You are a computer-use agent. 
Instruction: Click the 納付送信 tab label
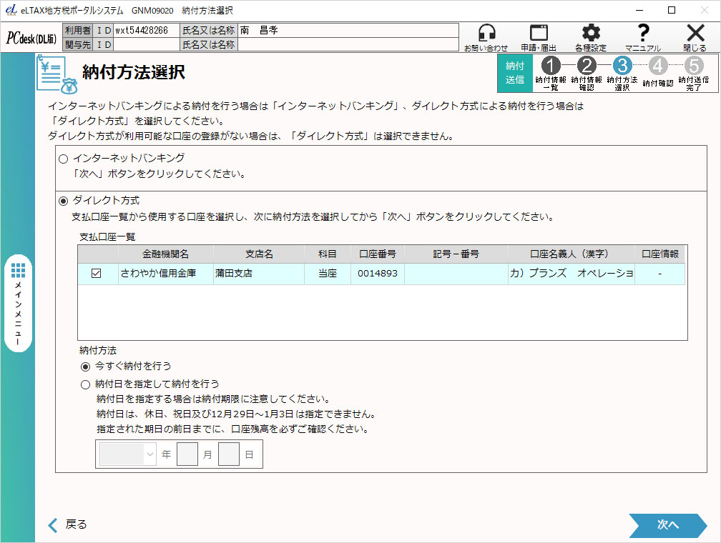tap(515, 73)
